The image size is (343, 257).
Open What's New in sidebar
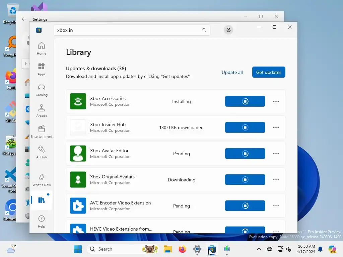point(41,180)
